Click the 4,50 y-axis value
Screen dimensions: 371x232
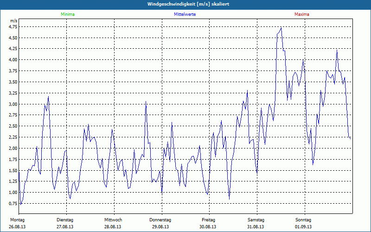click(13, 38)
